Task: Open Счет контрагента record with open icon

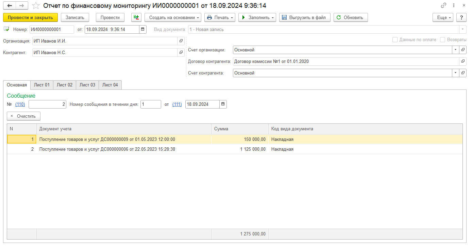Action: [x=463, y=73]
